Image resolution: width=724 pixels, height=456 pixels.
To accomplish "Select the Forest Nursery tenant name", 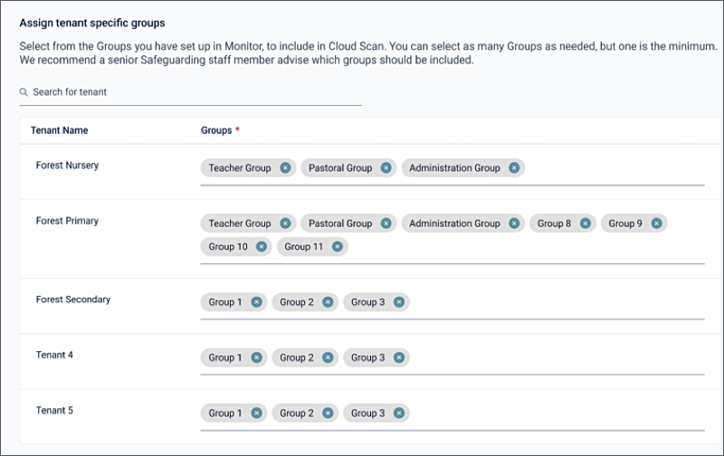I will tap(67, 166).
